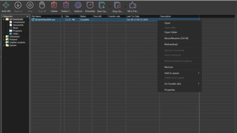Expand the Finished category
The width and height of the screenshot is (237, 133).
[x=4, y=39]
